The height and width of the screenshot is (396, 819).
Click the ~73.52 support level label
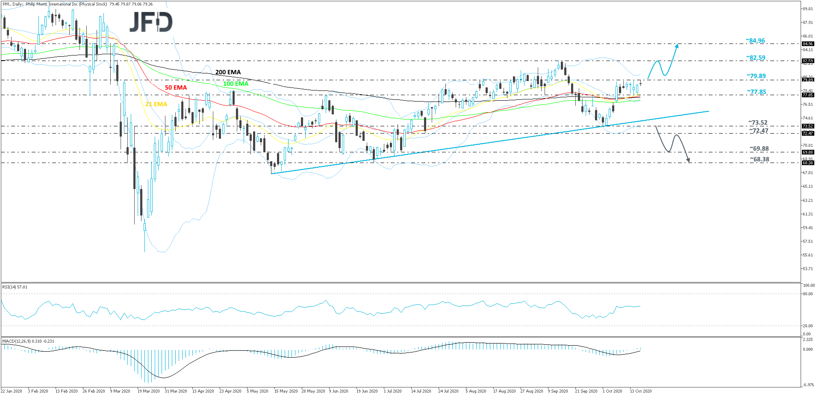[758, 123]
